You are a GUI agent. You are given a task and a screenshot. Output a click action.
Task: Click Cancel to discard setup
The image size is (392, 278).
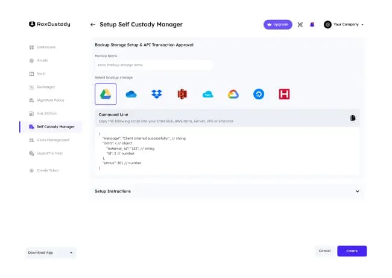click(324, 251)
